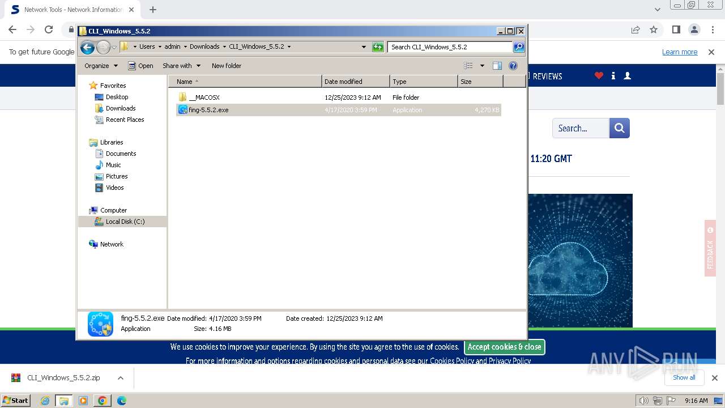Viewport: 725px width, 408px height.
Task: Select the Downloads breadcrumb segment
Action: [204, 46]
